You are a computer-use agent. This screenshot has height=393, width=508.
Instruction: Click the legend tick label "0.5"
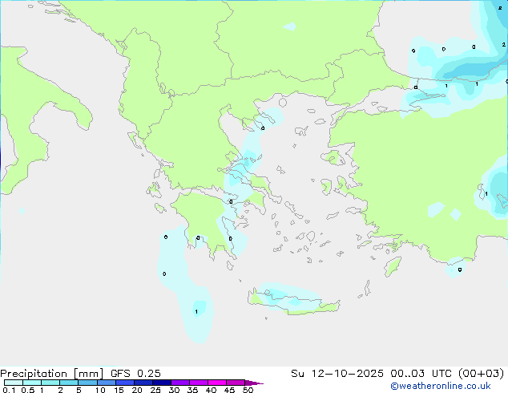(x=28, y=390)
